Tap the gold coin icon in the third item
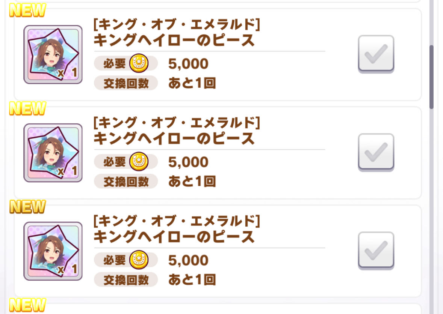 pos(139,260)
